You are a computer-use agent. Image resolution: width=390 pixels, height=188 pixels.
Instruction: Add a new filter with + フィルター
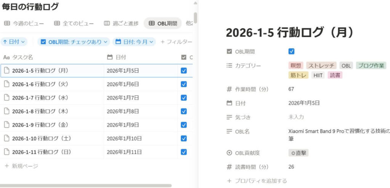[176, 42]
